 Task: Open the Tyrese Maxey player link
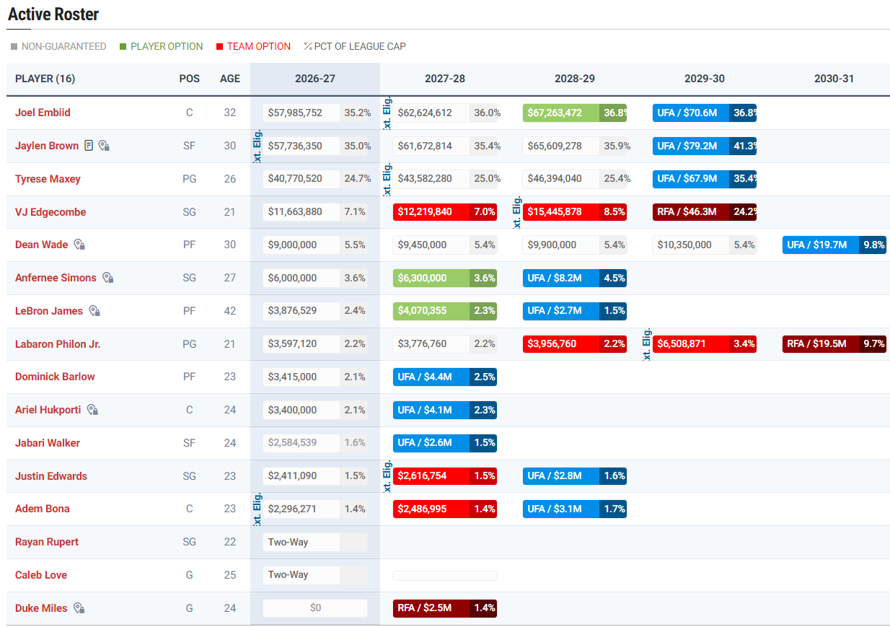pyautogui.click(x=48, y=179)
